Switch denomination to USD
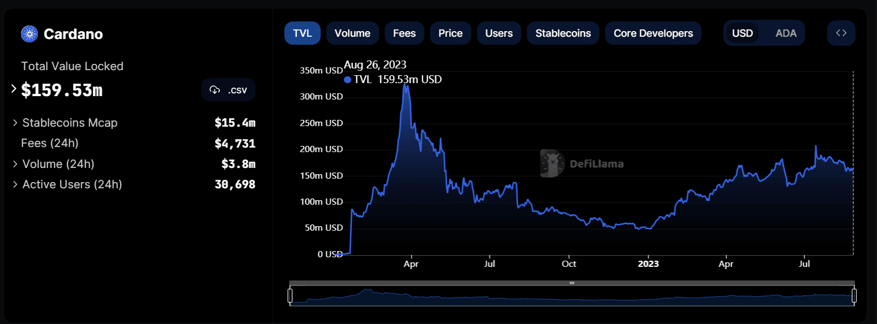877x324 pixels. tap(742, 33)
